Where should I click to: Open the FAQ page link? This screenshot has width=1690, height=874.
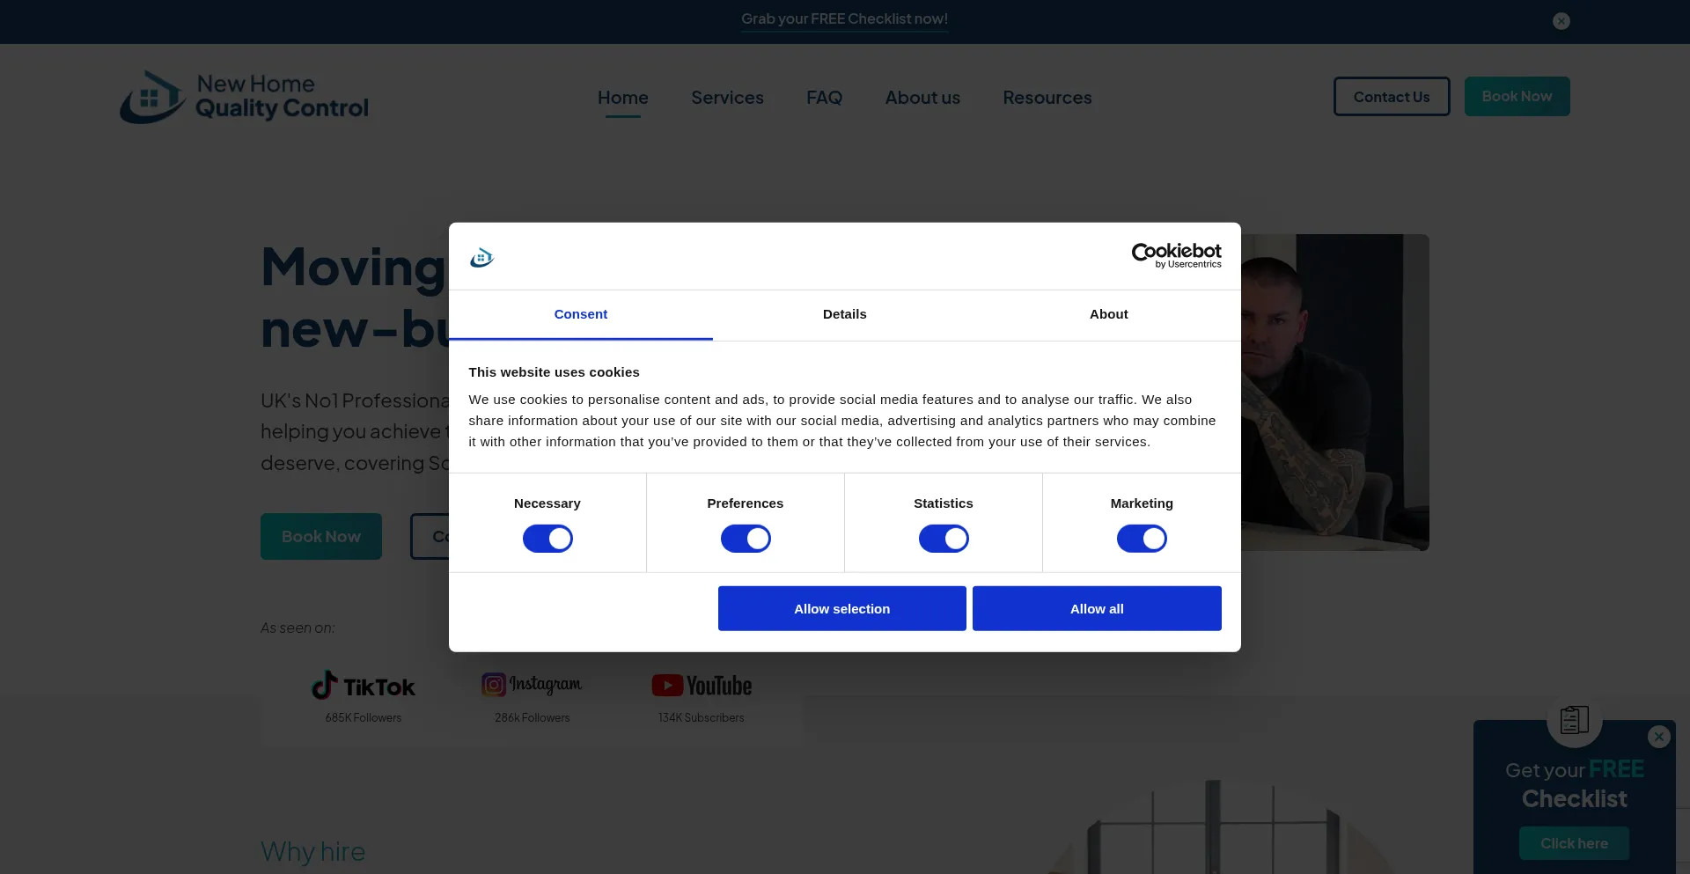tap(824, 98)
